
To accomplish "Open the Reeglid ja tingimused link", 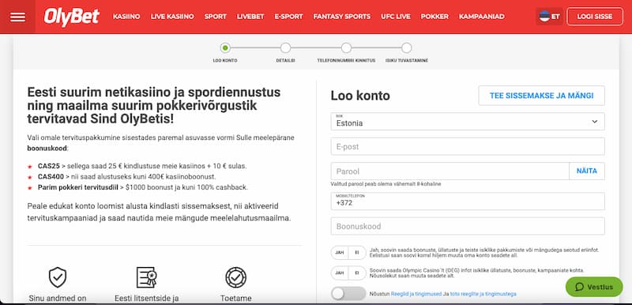I will tap(416, 294).
